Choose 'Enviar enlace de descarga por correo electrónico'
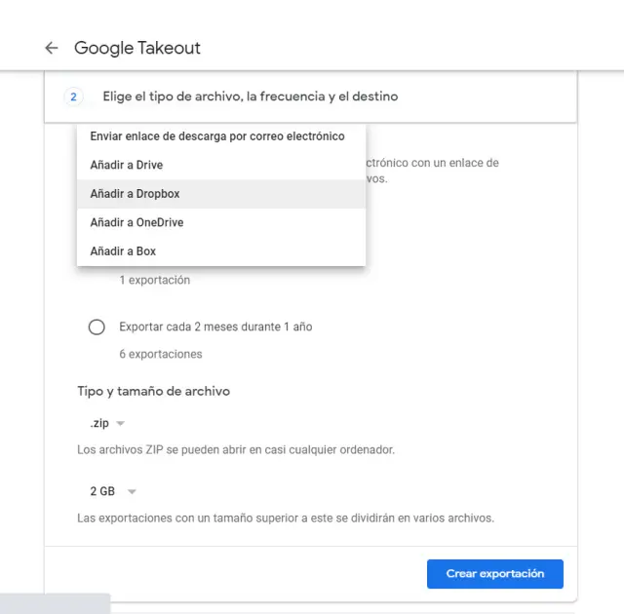 coord(216,136)
